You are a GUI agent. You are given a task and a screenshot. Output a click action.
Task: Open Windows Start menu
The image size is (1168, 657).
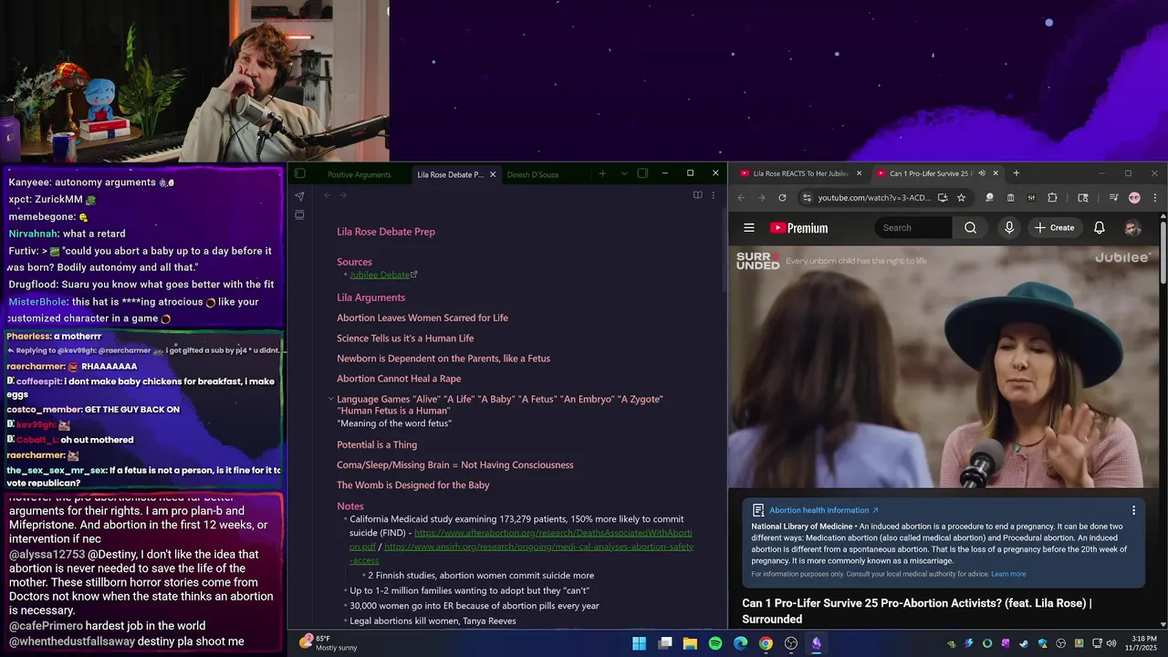click(x=640, y=643)
